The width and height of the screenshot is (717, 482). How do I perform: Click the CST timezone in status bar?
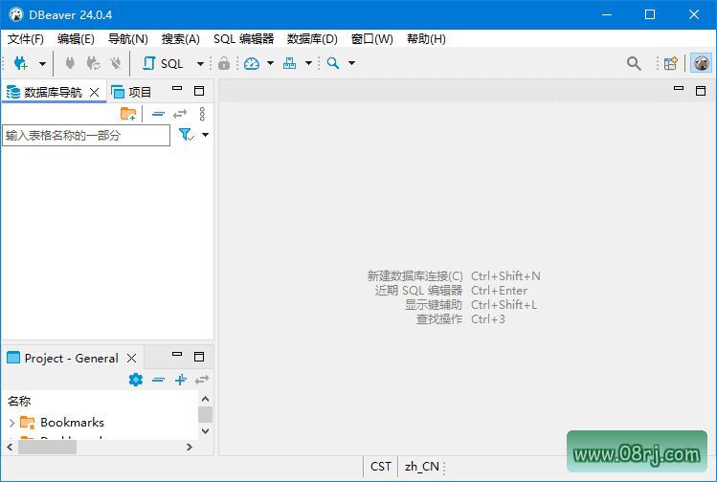pos(381,467)
